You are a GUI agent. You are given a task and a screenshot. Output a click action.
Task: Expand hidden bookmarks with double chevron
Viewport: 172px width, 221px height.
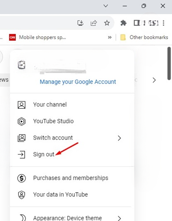pyautogui.click(x=110, y=37)
